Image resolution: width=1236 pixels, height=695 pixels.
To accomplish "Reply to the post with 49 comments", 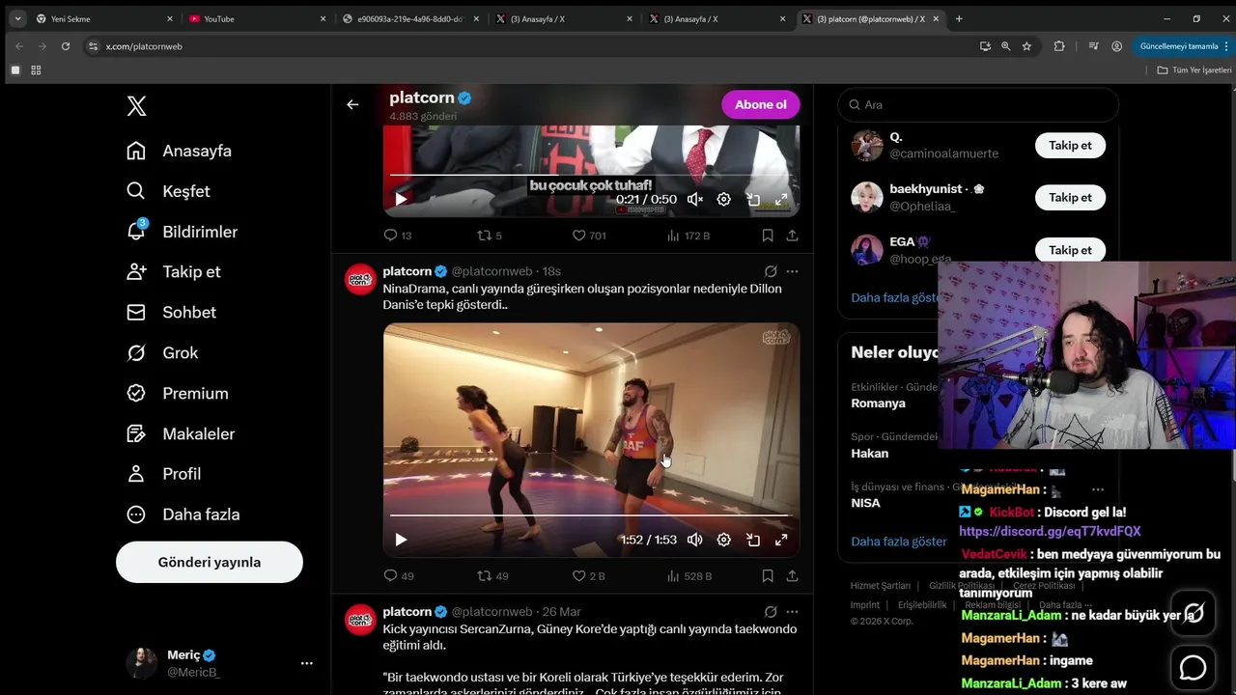I will click(399, 576).
